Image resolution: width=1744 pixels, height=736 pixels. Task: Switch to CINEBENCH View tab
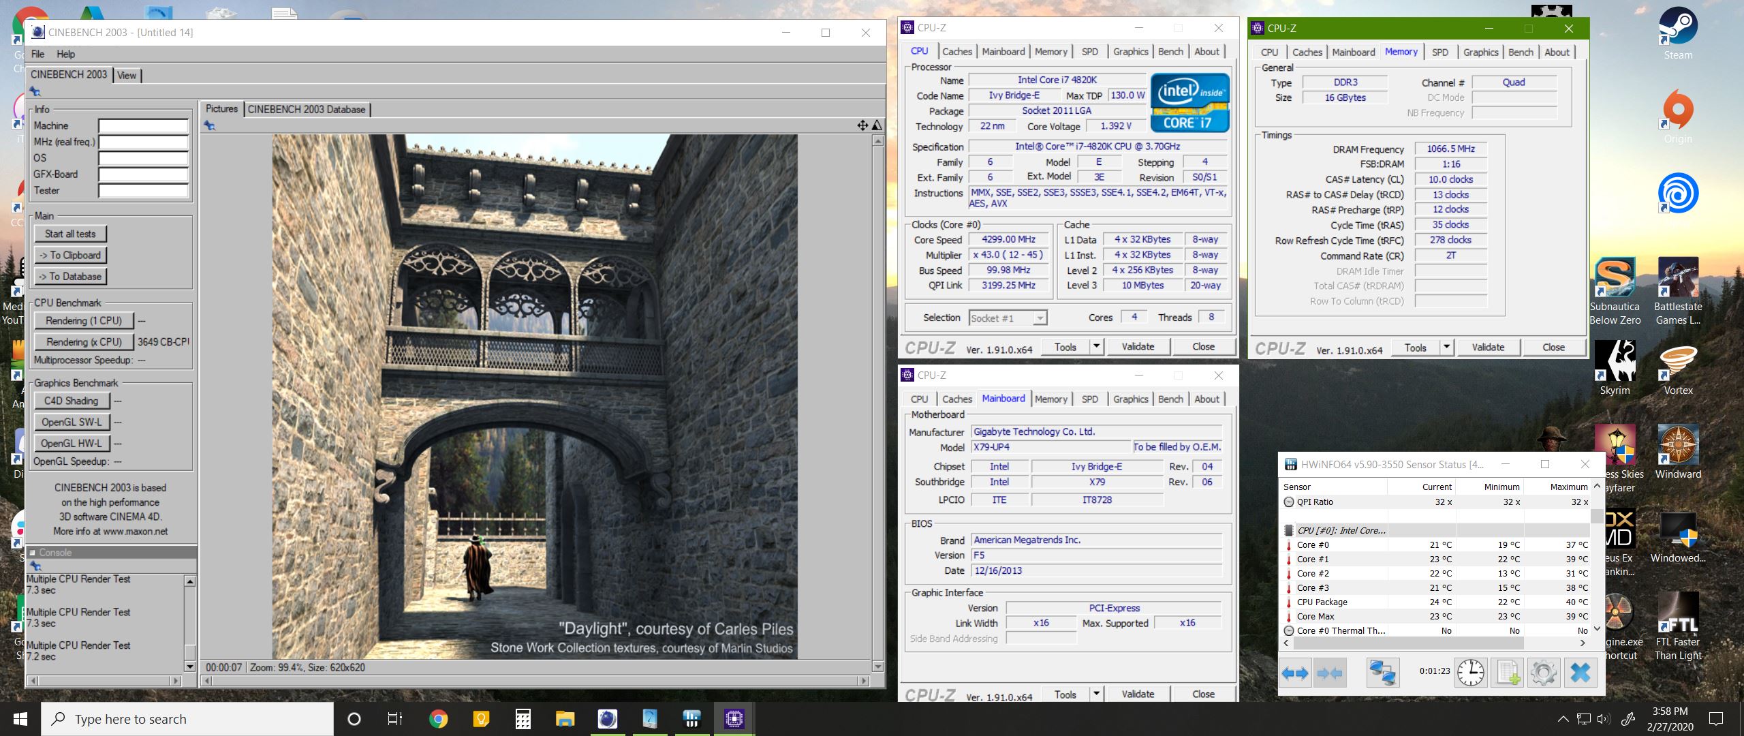coord(127,75)
